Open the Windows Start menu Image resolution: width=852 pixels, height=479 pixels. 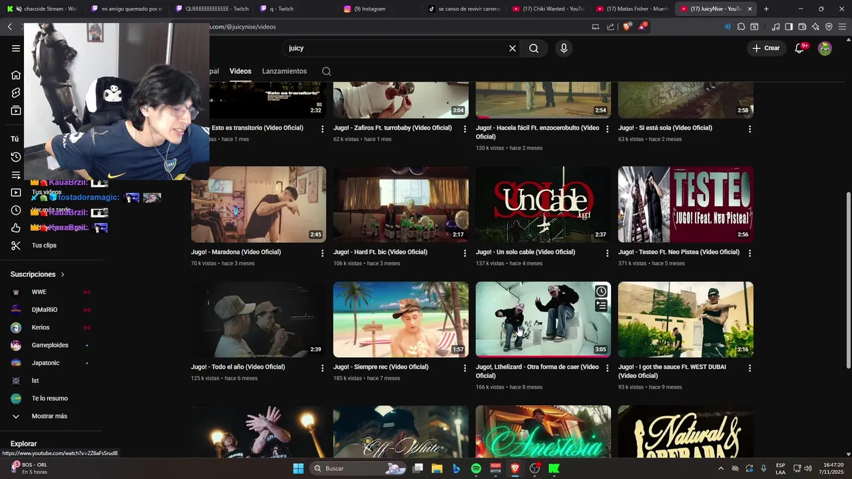point(298,468)
